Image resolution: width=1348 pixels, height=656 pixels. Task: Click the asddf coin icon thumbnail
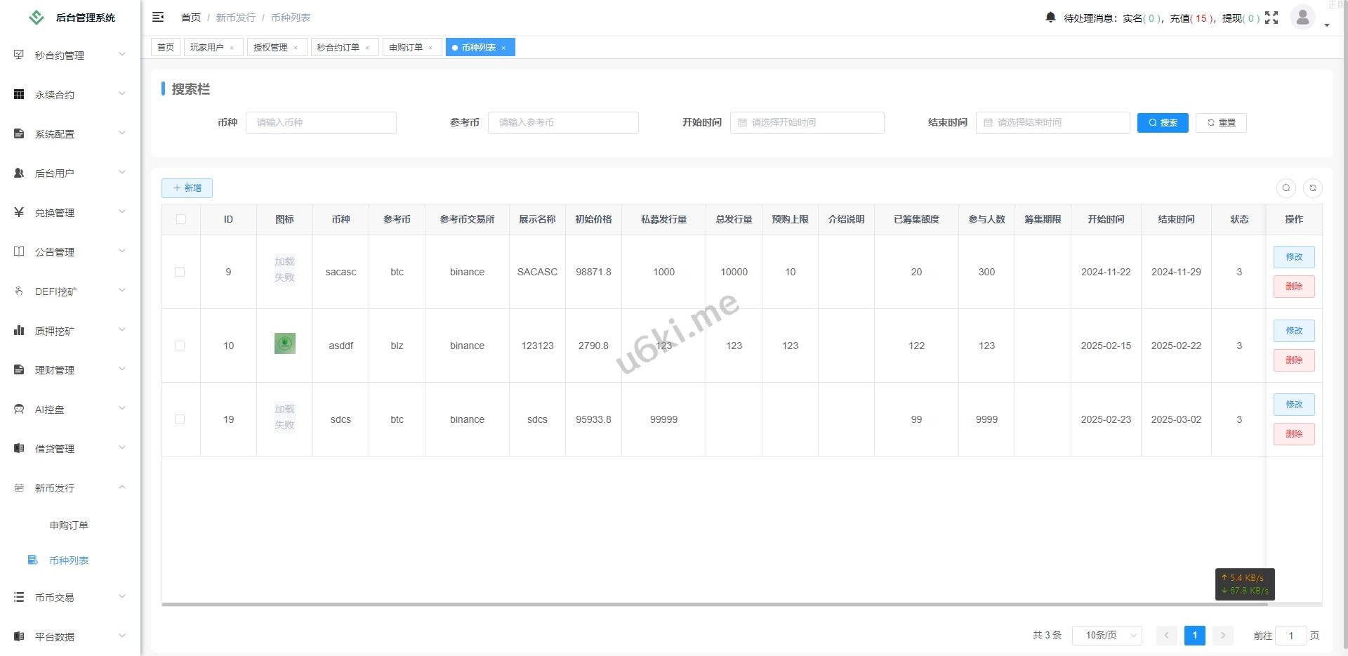tap(284, 343)
